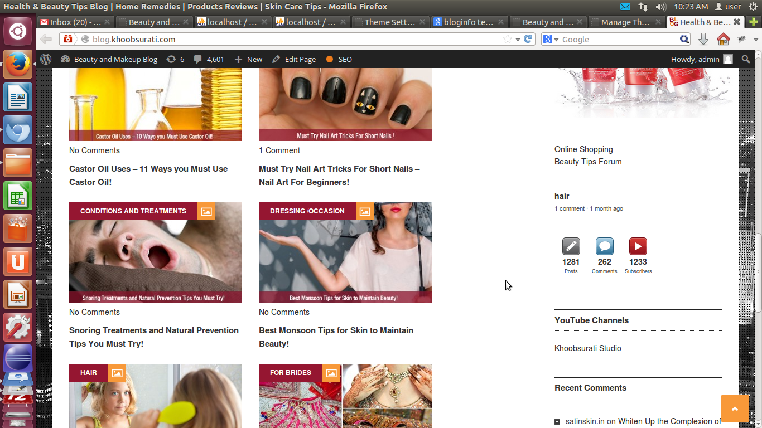This screenshot has height=428, width=762.
Task: Click the Beauty Tips Forum link
Action: pyautogui.click(x=588, y=162)
